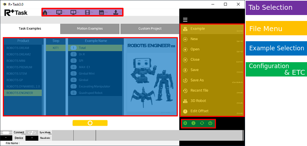
Task: Select Edit Offset in the menu
Action: coord(212,111)
